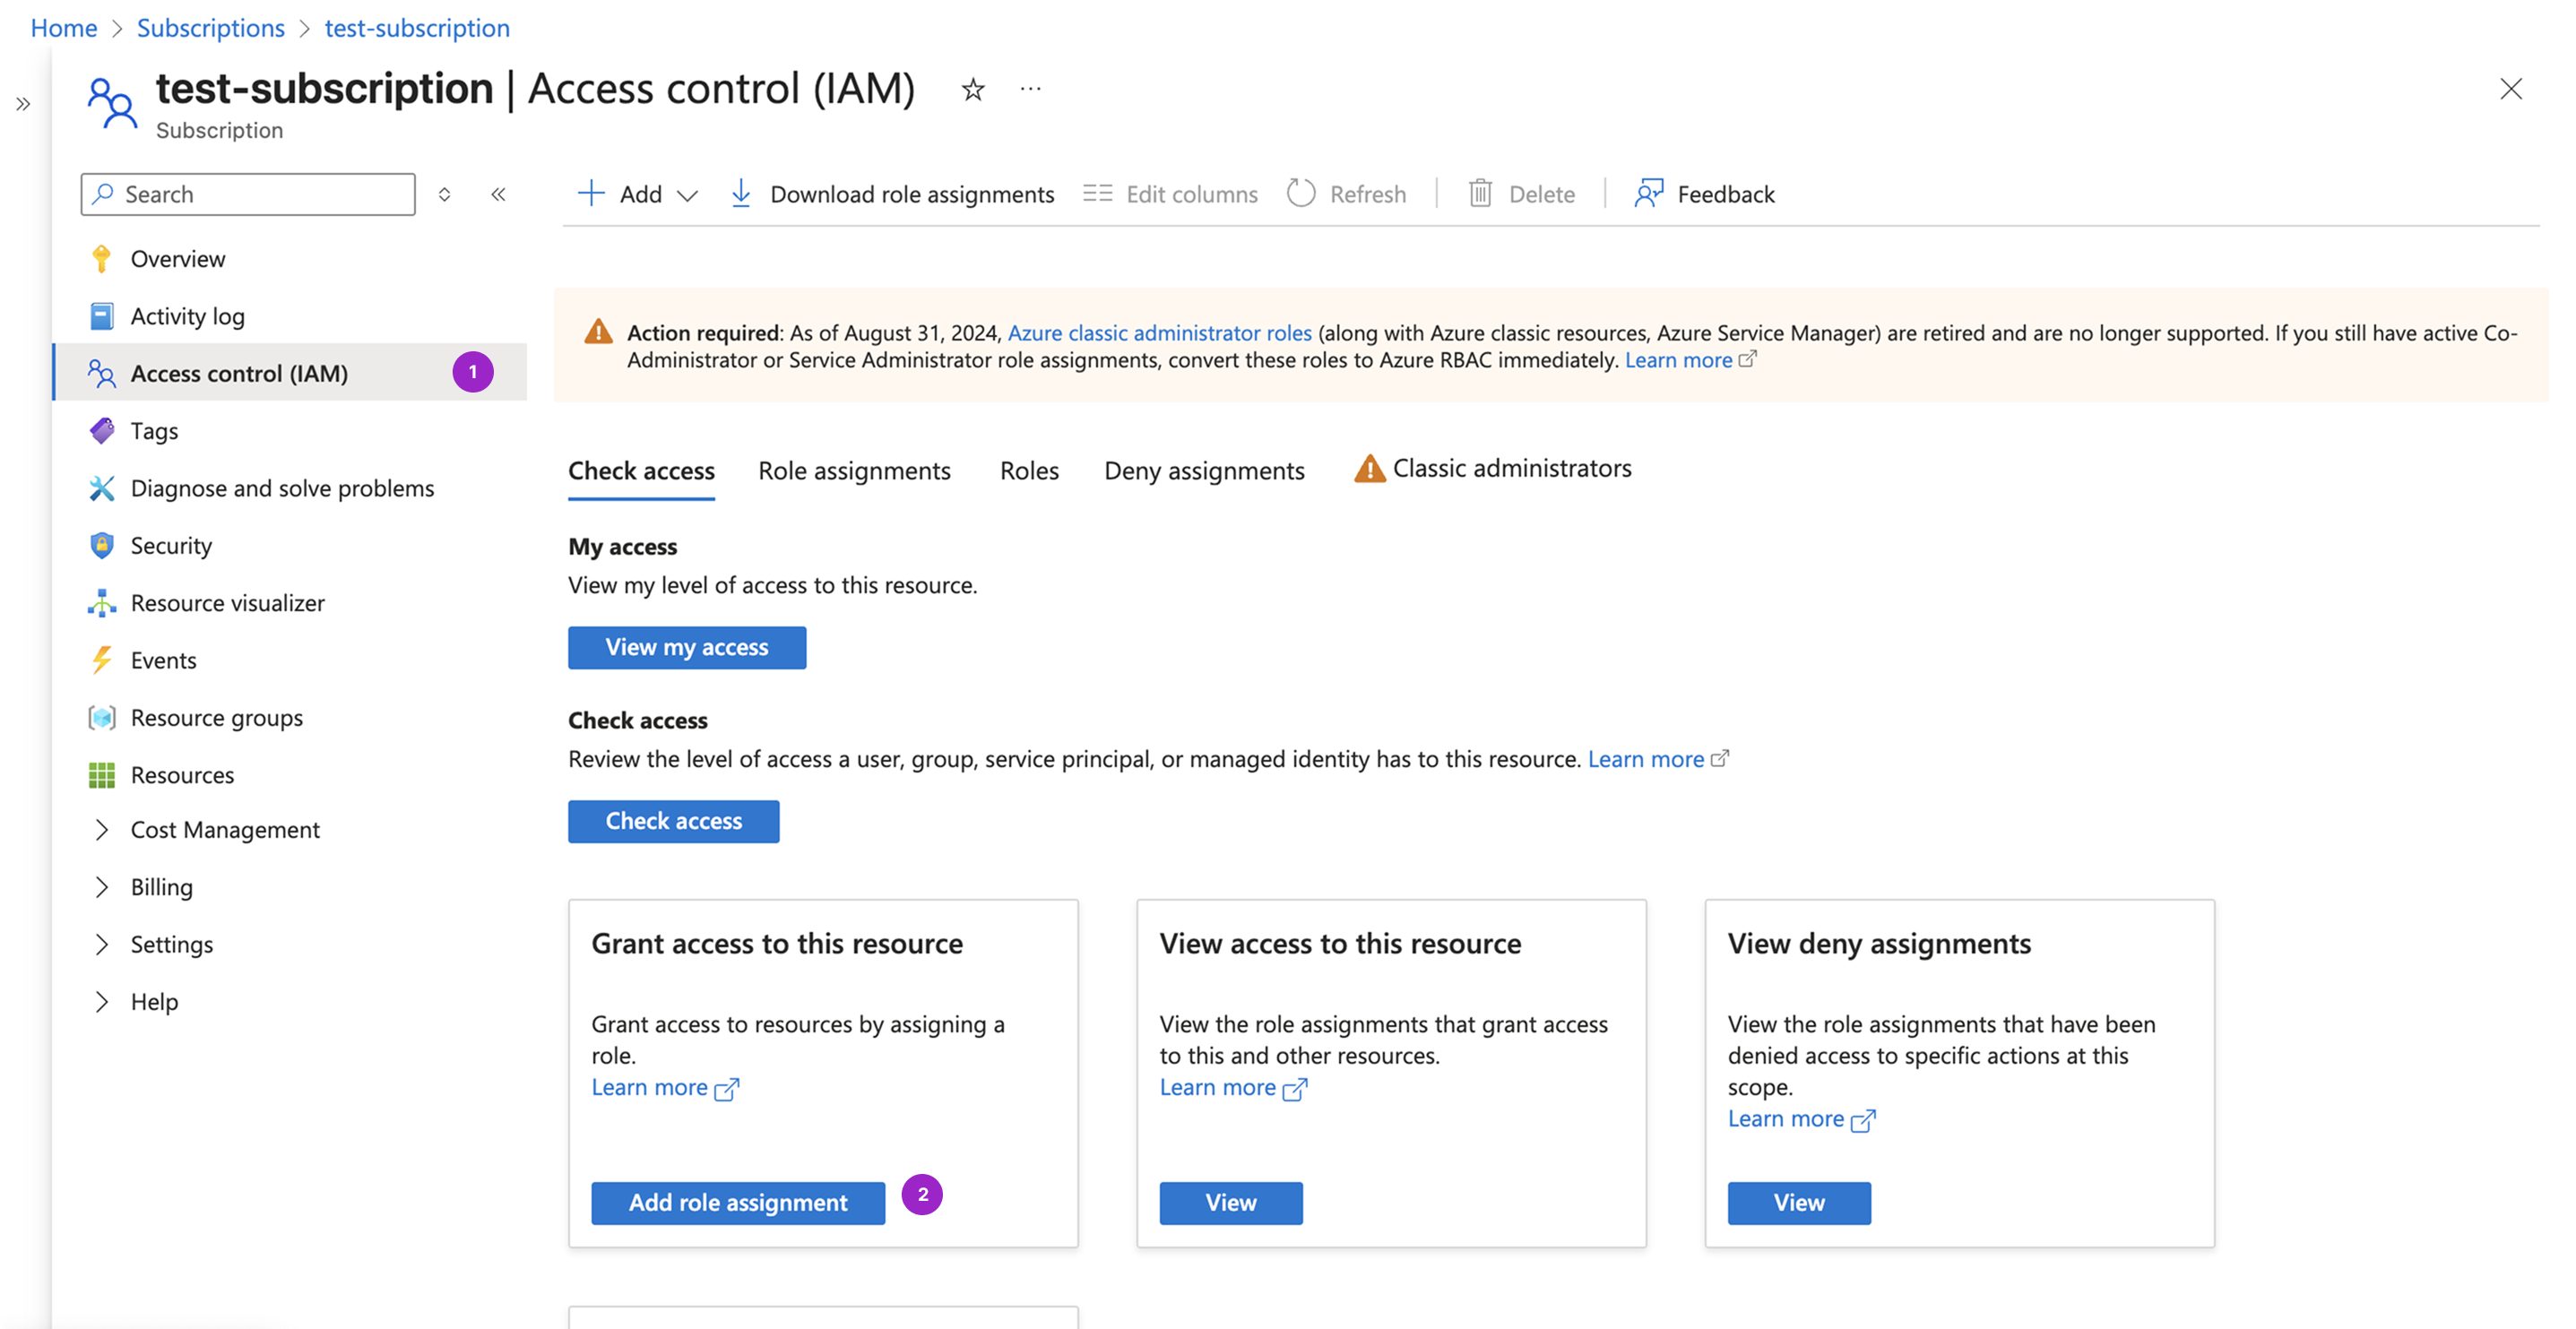Open the Events lightning item
The width and height of the screenshot is (2576, 1329).
click(x=163, y=660)
